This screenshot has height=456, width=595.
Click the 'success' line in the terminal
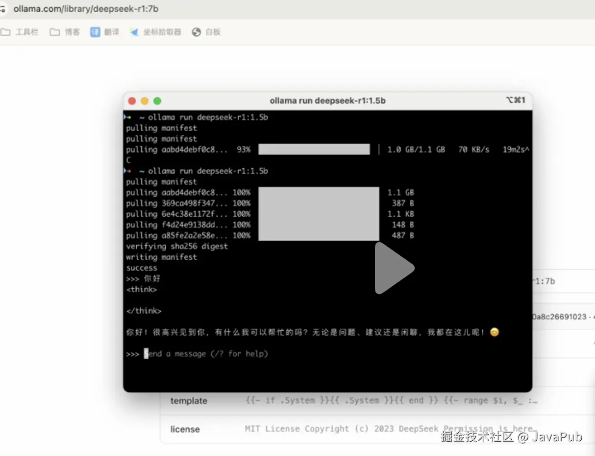click(142, 268)
